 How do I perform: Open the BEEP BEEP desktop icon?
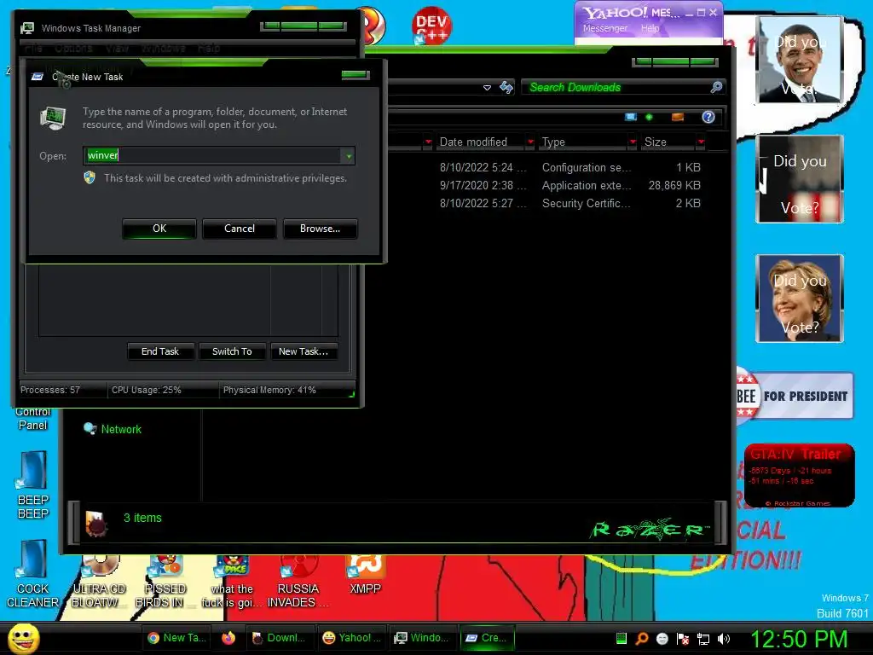point(33,484)
